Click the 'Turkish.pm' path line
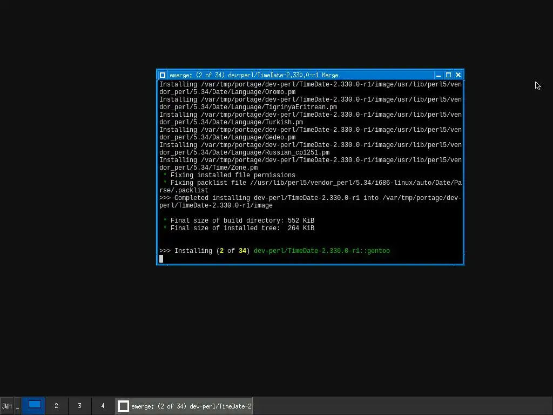This screenshot has height=415, width=553. [231, 123]
